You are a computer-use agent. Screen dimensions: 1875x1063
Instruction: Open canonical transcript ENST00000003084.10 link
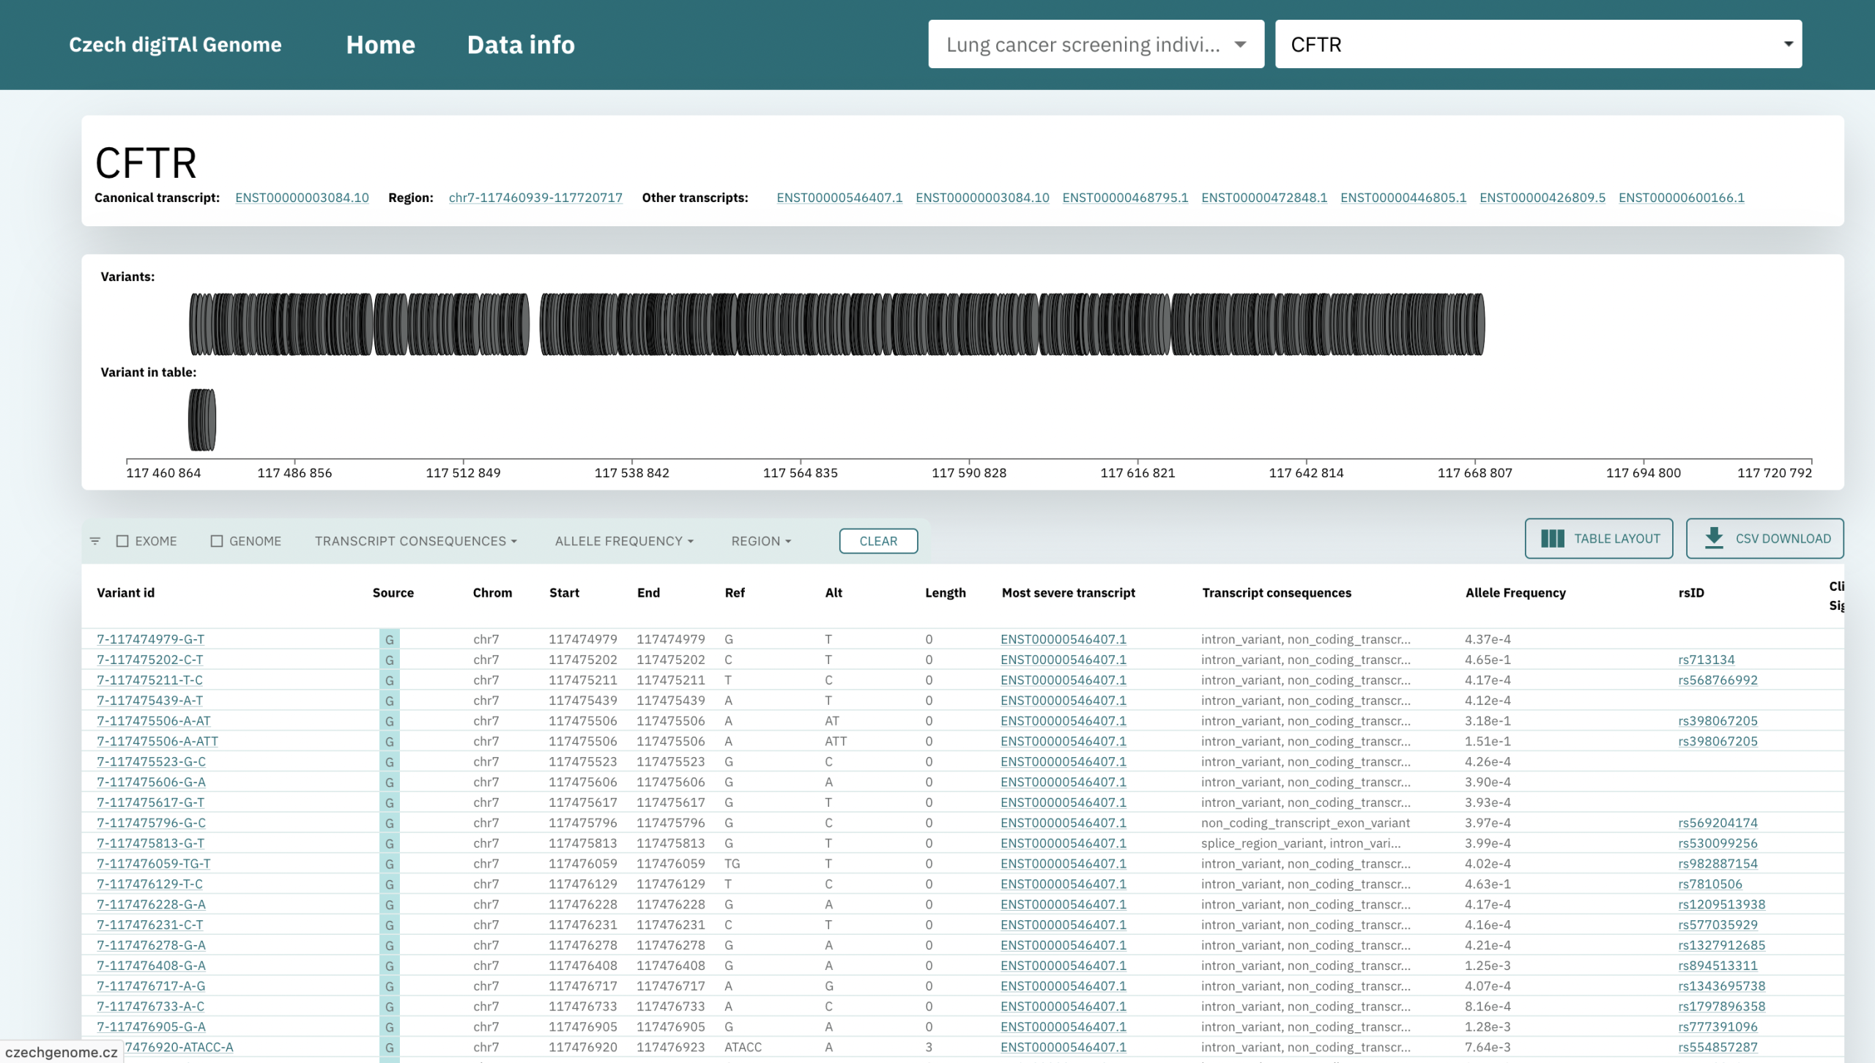tap(302, 198)
